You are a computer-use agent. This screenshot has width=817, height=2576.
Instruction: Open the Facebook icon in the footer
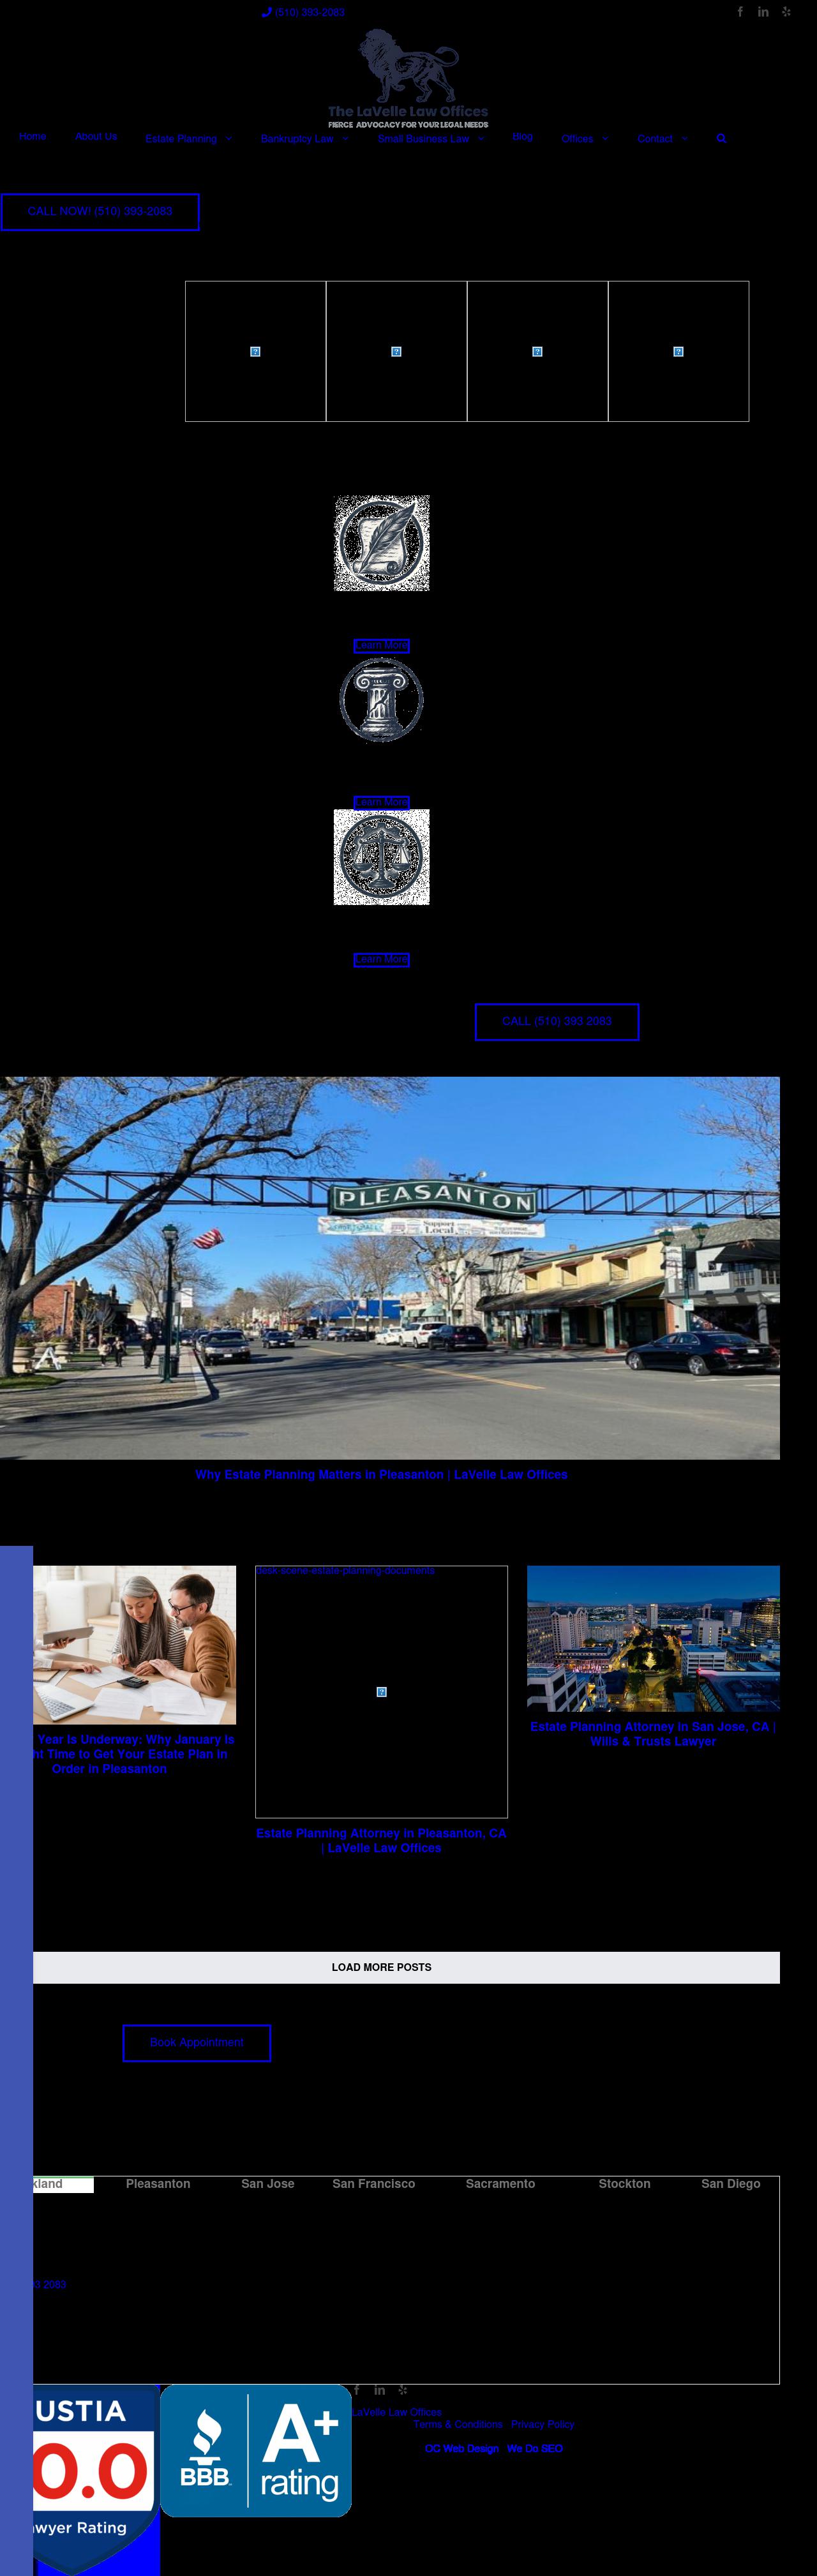tap(356, 2390)
